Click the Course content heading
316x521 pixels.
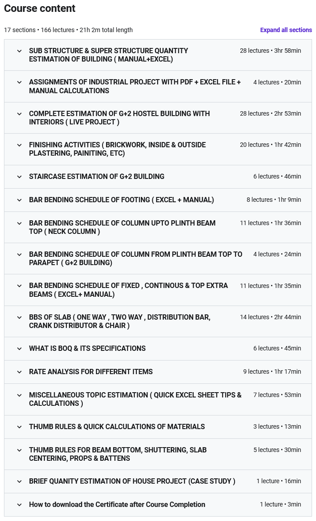click(x=40, y=8)
